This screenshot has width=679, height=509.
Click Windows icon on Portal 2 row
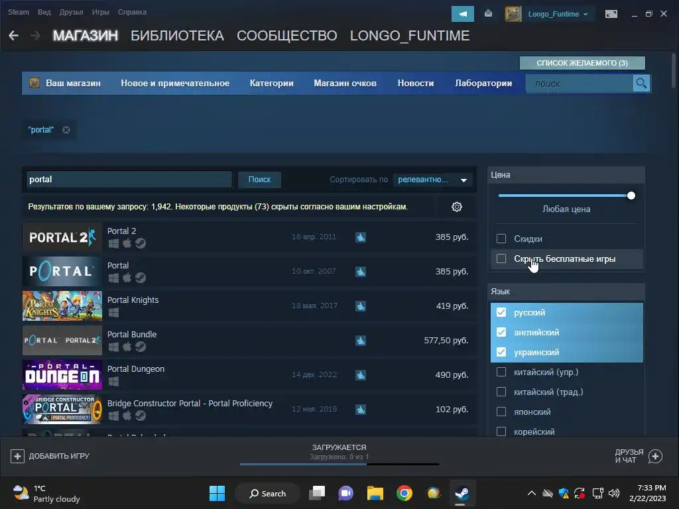(113, 243)
